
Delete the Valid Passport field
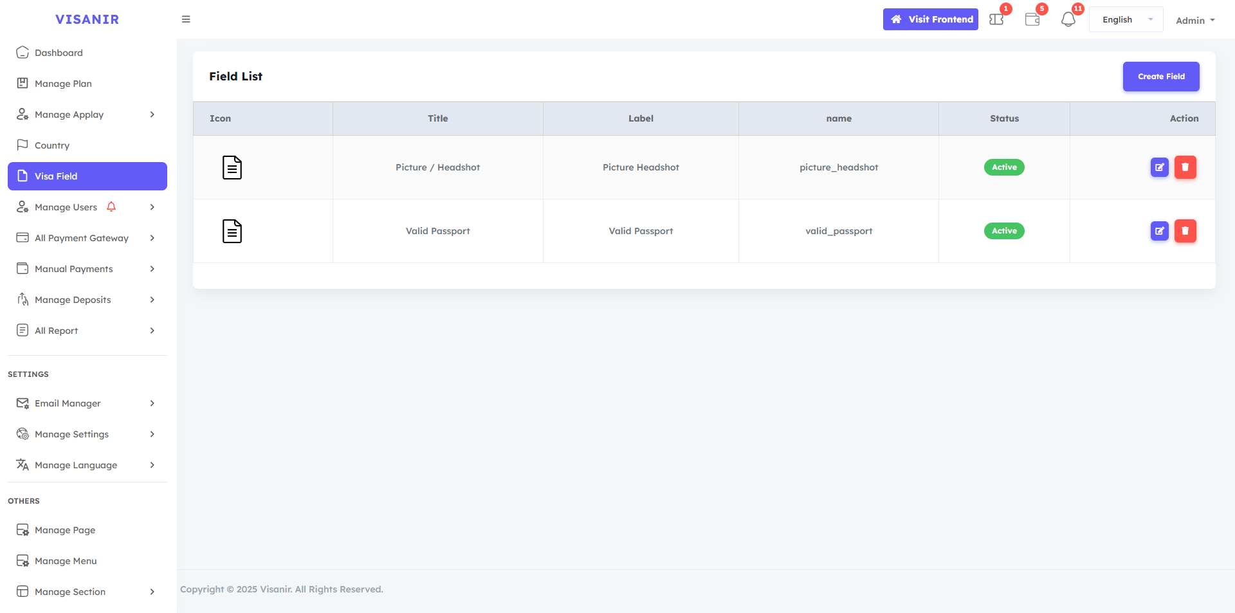point(1185,231)
